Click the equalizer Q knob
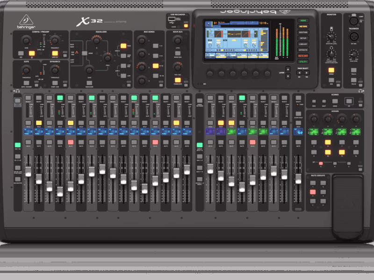The image size is (374, 280). coord(96,41)
